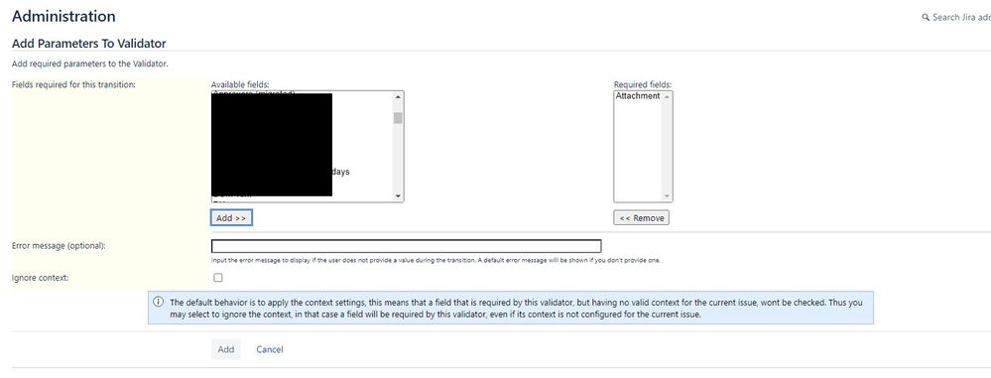
Task: Click the << Remove button
Action: 641,217
